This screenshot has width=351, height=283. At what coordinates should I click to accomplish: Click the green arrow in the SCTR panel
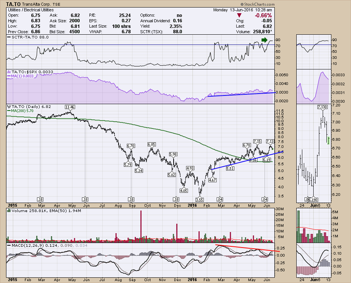coord(264,40)
